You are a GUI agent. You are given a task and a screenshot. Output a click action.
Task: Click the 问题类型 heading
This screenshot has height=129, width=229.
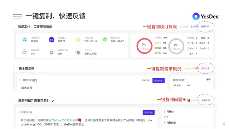pos(171,123)
